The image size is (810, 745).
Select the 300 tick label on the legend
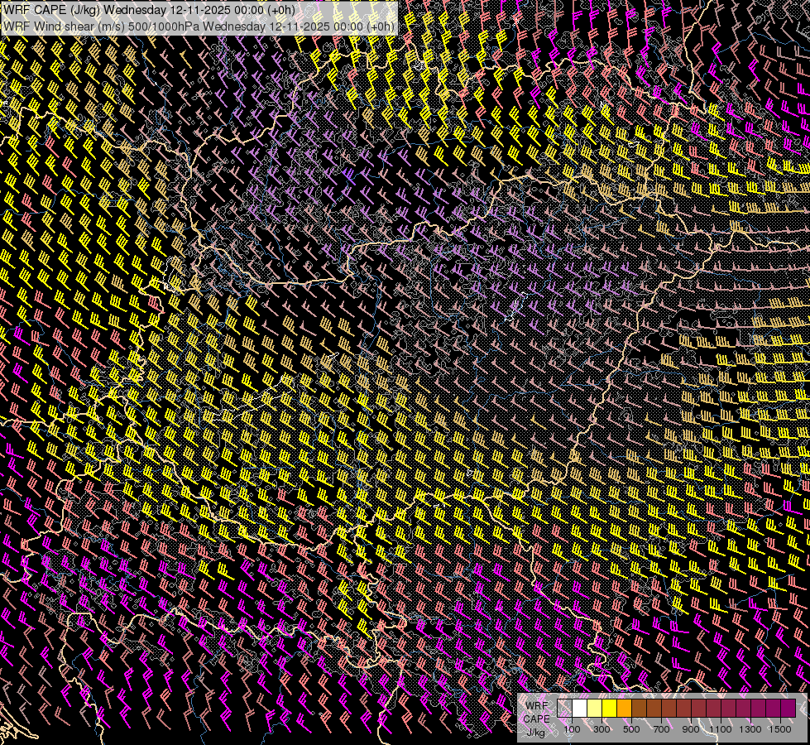(x=602, y=729)
